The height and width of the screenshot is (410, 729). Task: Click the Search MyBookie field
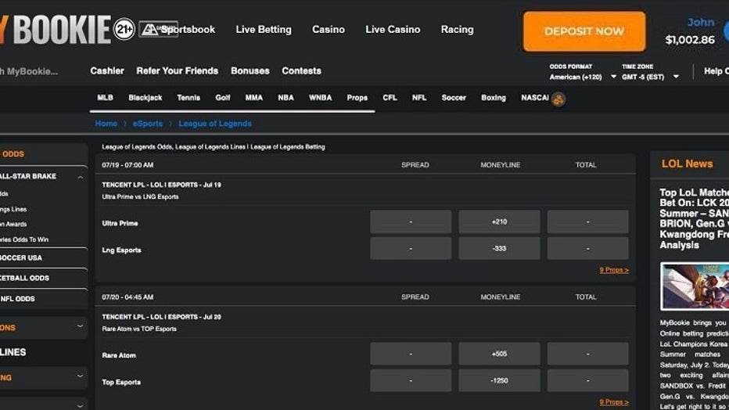click(x=29, y=71)
